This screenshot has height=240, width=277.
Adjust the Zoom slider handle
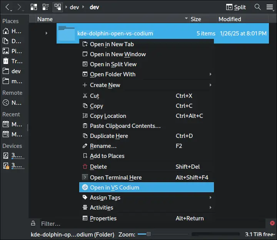[x=149, y=234]
